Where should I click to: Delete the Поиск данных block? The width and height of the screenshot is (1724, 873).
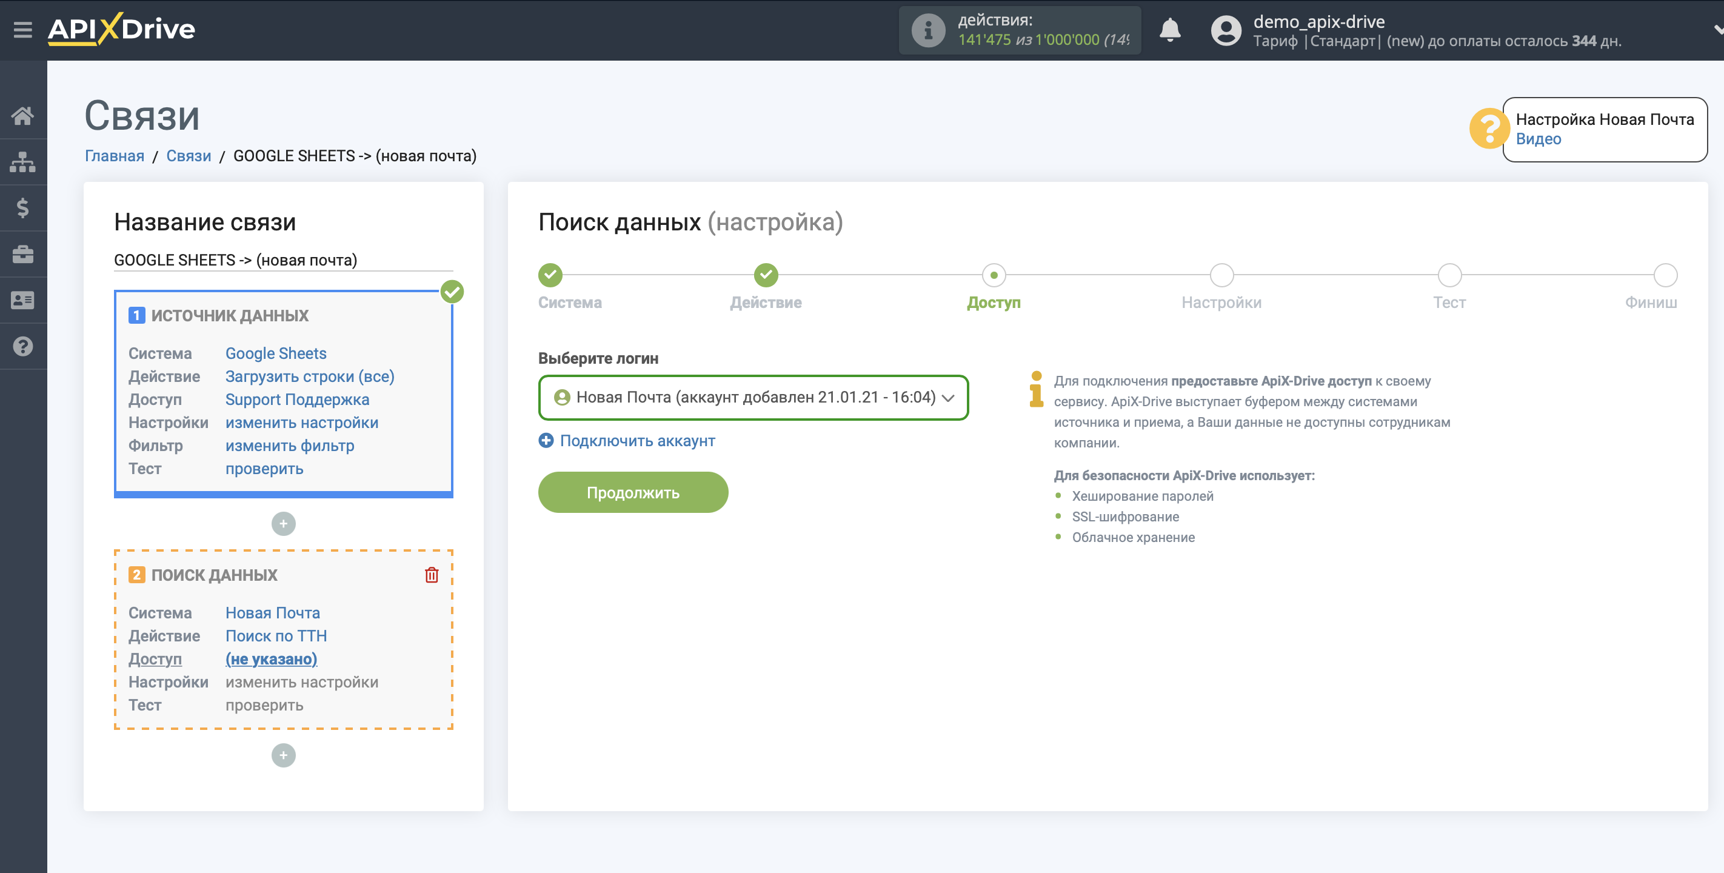[432, 574]
